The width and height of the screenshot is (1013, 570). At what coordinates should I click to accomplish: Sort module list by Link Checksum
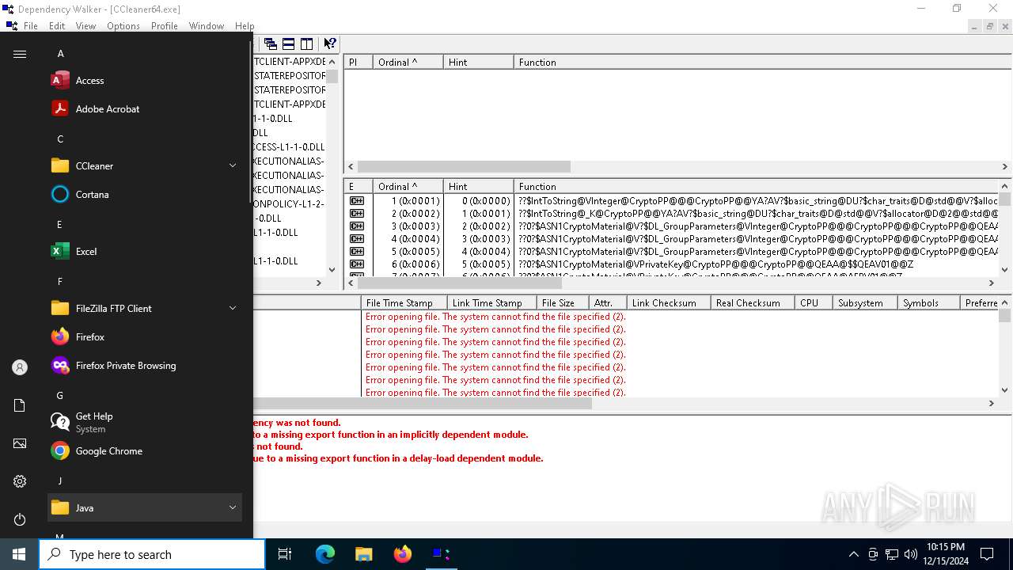click(669, 302)
